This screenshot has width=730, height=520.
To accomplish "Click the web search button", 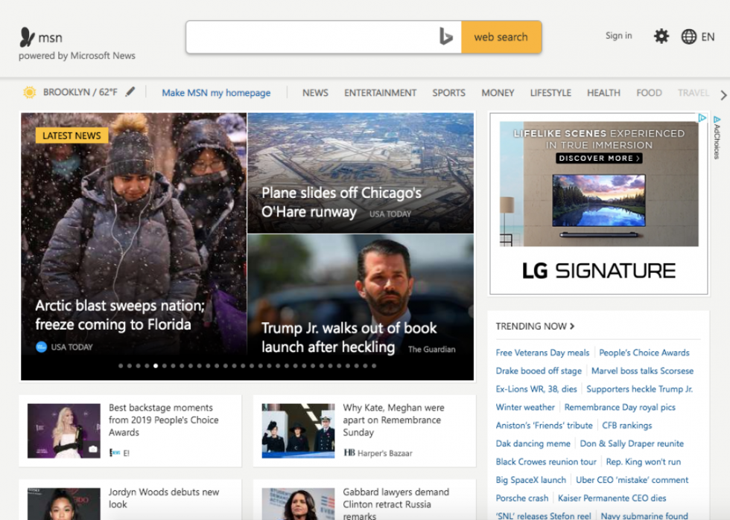I will tap(501, 36).
